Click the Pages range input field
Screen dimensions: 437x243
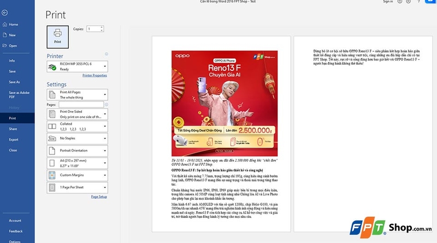click(x=81, y=105)
